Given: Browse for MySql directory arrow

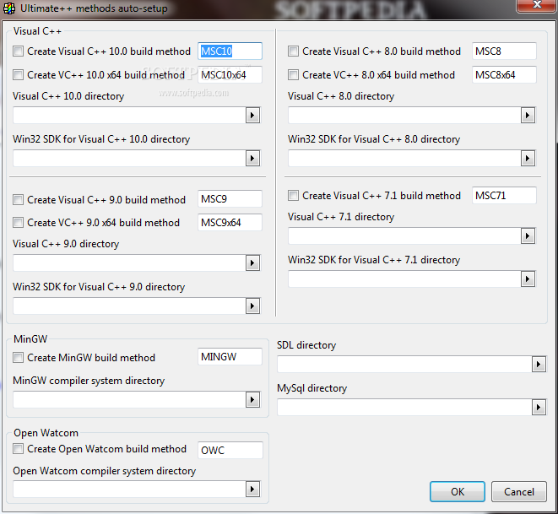Looking at the screenshot, I should [539, 408].
